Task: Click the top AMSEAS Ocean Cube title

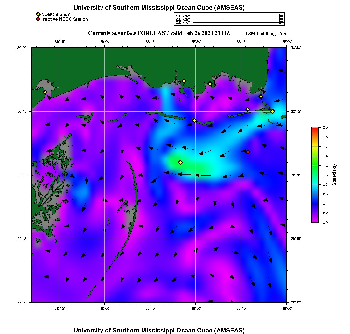Action: 159,7
